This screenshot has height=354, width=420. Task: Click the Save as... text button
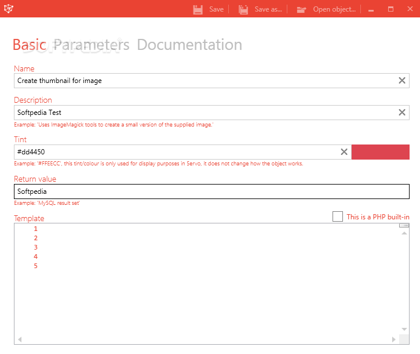(268, 9)
